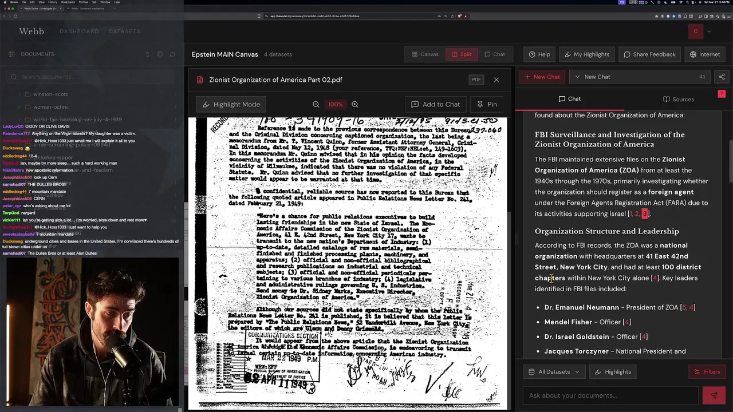Open citation 4 after Mendel Fisher
This screenshot has height=412, width=733.
[x=626, y=322]
